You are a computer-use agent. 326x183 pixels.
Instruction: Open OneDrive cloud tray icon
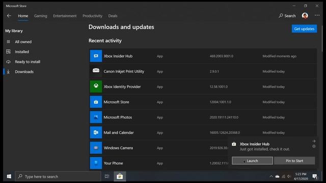[x=277, y=176]
